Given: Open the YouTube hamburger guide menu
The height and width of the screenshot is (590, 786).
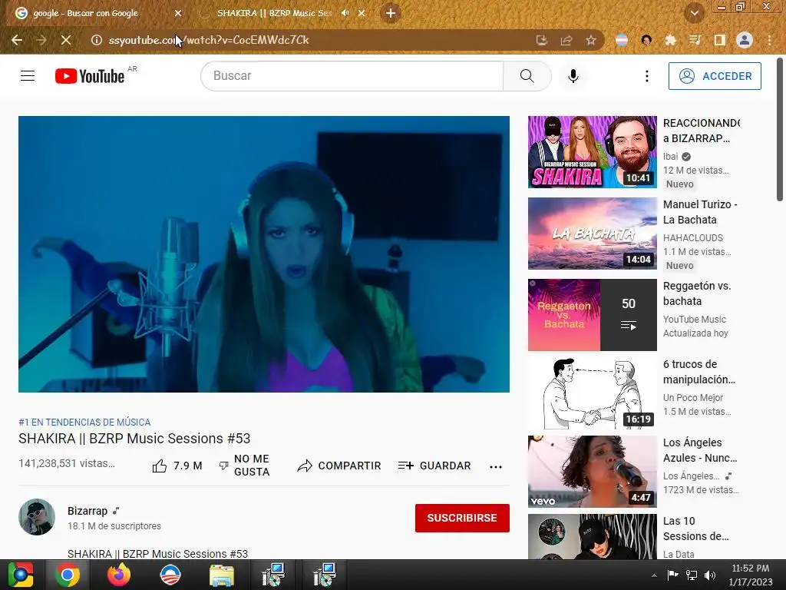Looking at the screenshot, I should pos(28,76).
